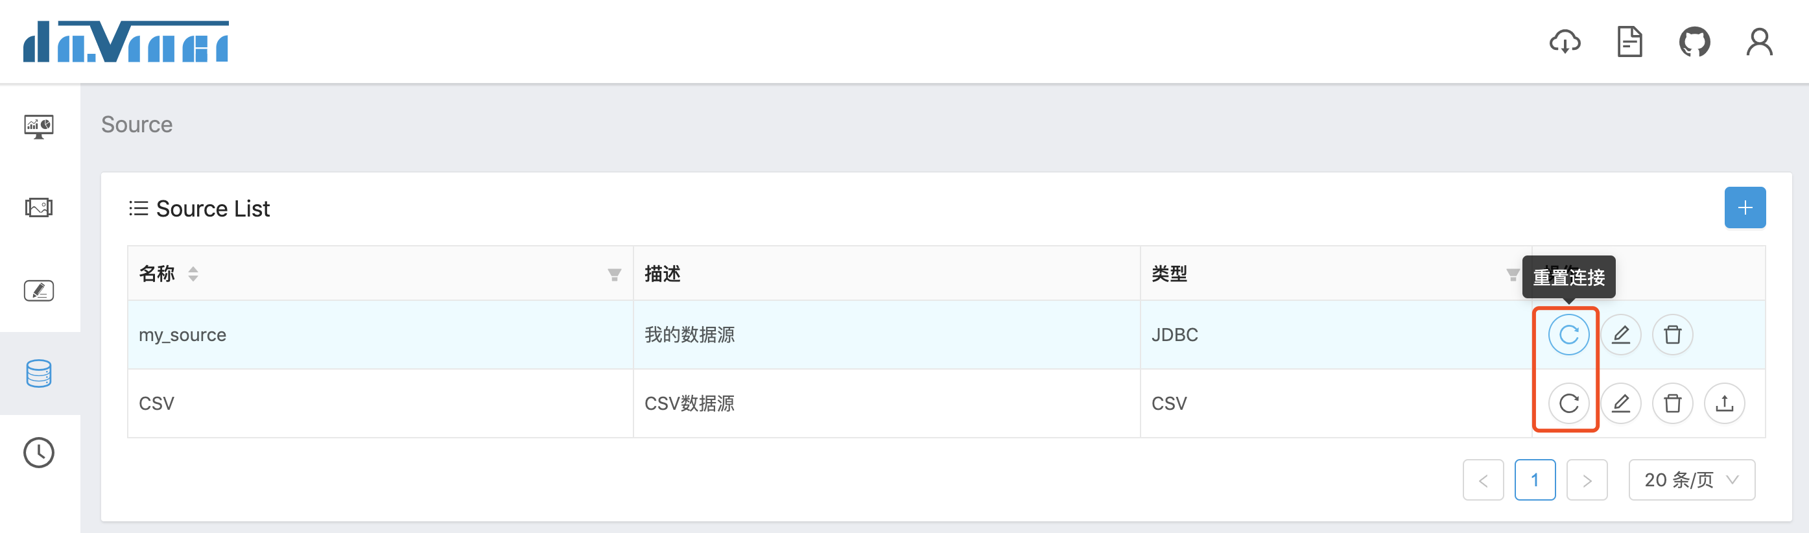Expand the 20 条/页 page size dropdown
Image resolution: width=1809 pixels, height=533 pixels.
(1692, 480)
